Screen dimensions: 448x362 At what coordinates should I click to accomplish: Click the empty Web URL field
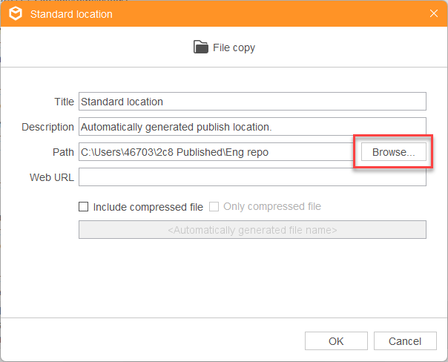pos(252,177)
